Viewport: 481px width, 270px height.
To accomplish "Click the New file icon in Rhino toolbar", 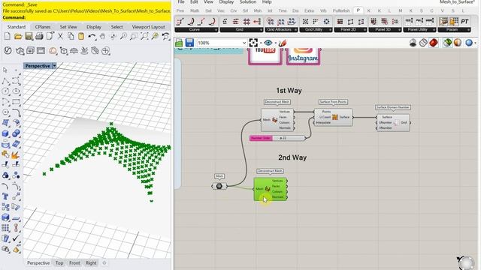I will 7,37.
